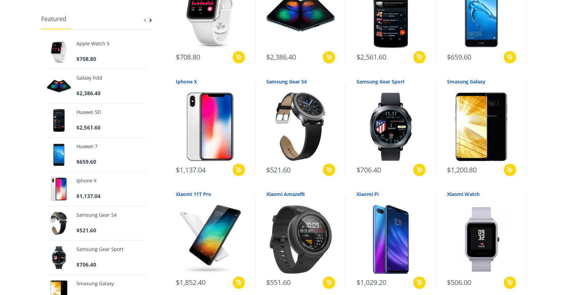
Task: Show next Featured items with right chevron
Action: point(150,20)
